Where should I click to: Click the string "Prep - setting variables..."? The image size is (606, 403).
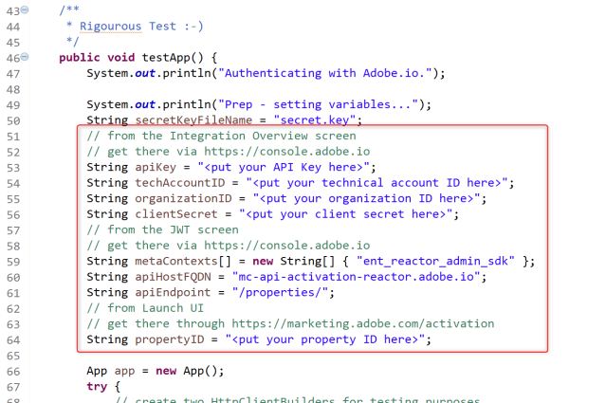coord(318,104)
